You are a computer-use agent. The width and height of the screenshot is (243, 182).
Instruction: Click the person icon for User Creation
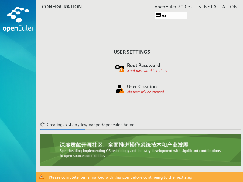120,89
